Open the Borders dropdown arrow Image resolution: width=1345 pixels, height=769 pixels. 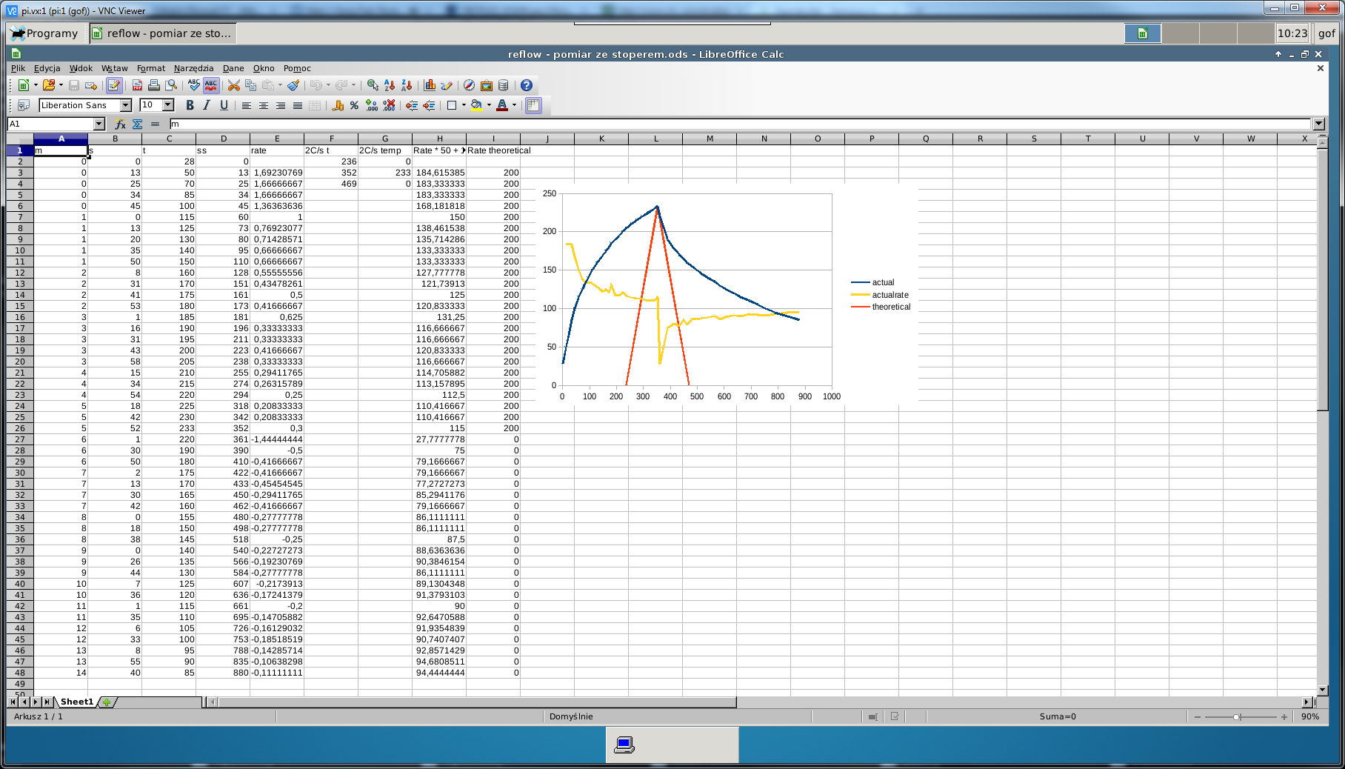pyautogui.click(x=464, y=105)
